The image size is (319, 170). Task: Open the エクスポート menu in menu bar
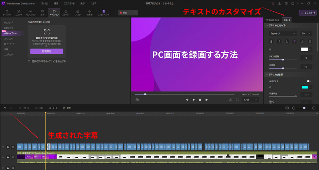pos(69,4)
